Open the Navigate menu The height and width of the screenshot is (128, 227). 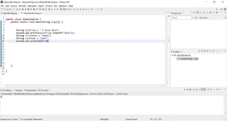click(x=32, y=6)
